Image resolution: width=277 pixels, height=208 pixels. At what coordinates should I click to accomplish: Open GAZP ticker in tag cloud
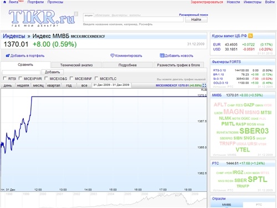249,105
